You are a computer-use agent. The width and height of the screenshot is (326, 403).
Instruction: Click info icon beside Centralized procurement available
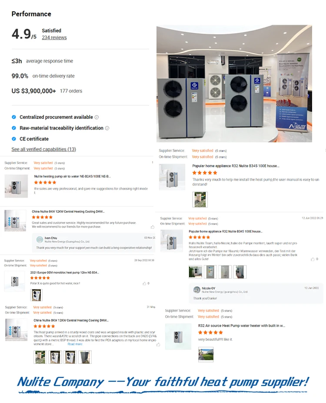tap(97, 117)
